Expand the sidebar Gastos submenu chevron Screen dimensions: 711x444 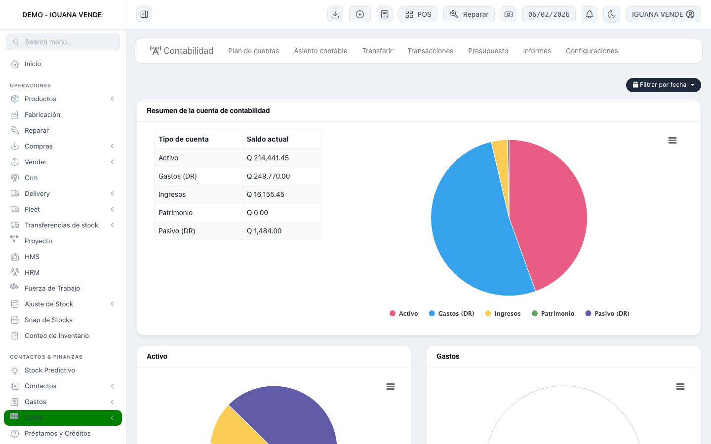112,402
